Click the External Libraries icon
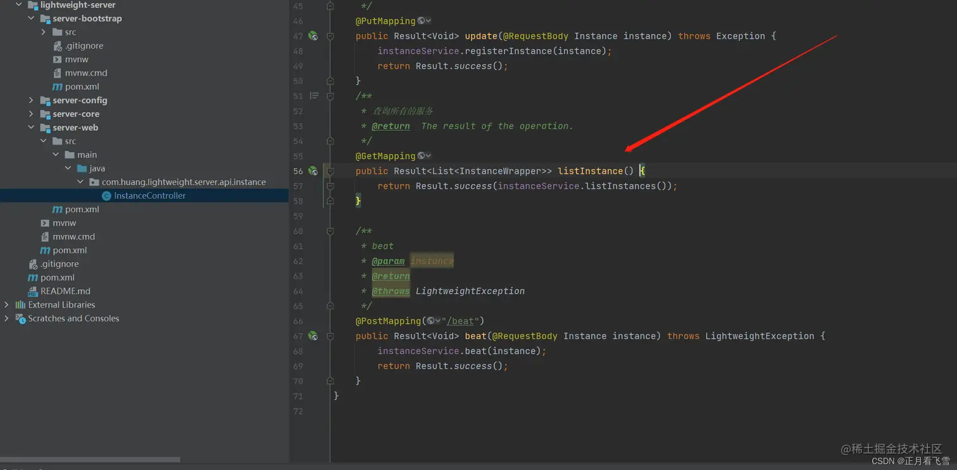This screenshot has height=470, width=957. click(x=20, y=304)
